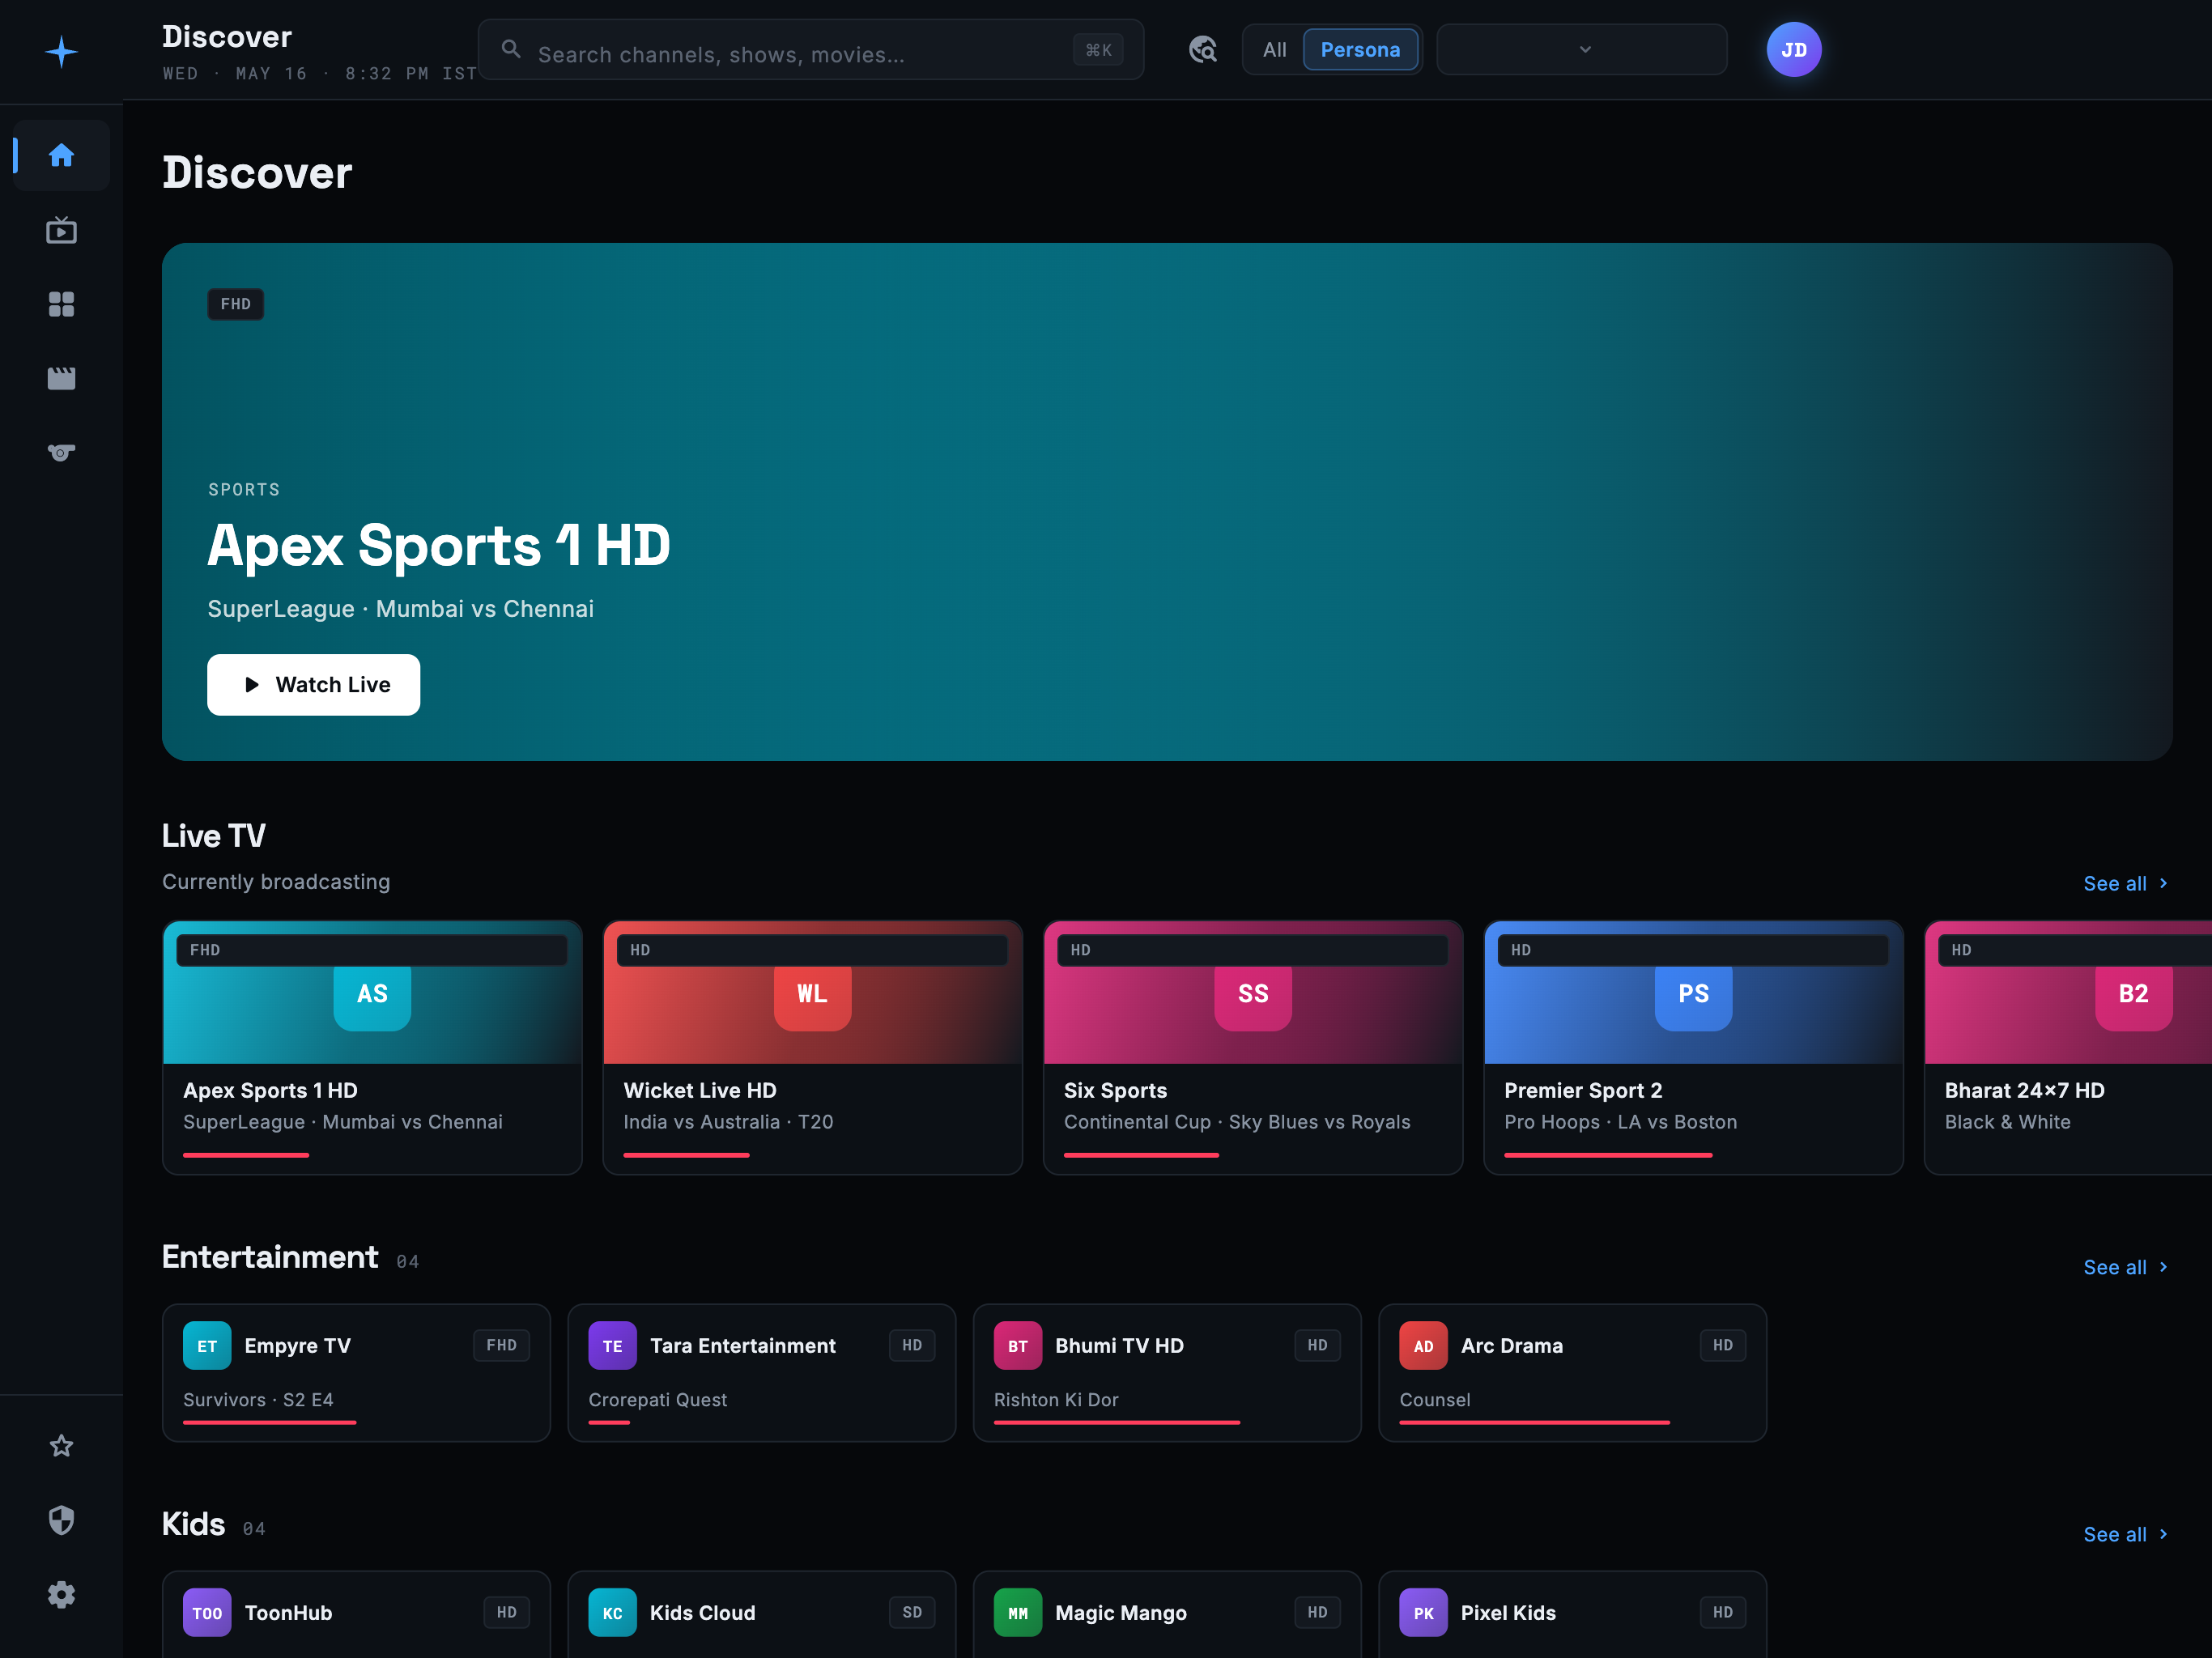Image resolution: width=2212 pixels, height=1658 pixels.
Task: Click the PK logo of Pixel Kids
Action: 1424,1612
